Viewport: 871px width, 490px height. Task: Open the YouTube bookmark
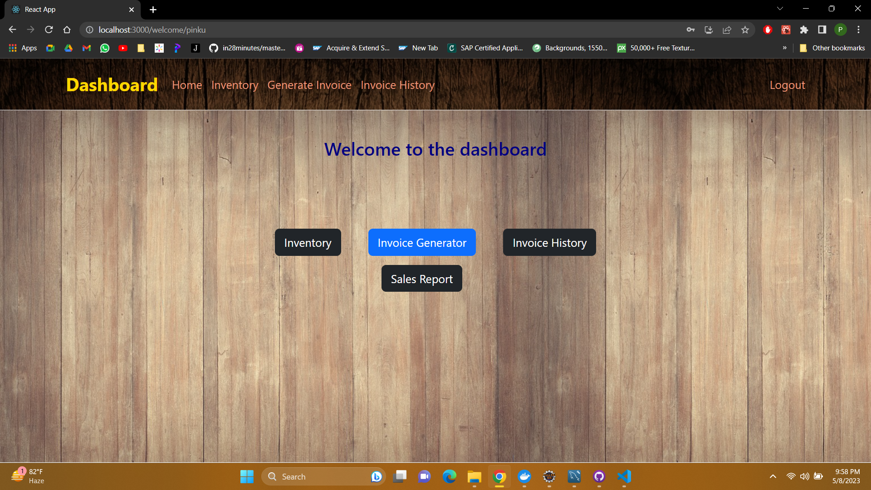pyautogui.click(x=122, y=48)
